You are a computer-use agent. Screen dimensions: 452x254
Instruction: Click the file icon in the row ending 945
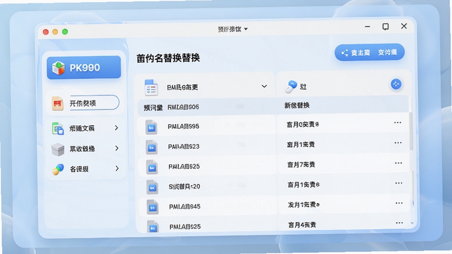[153, 207]
